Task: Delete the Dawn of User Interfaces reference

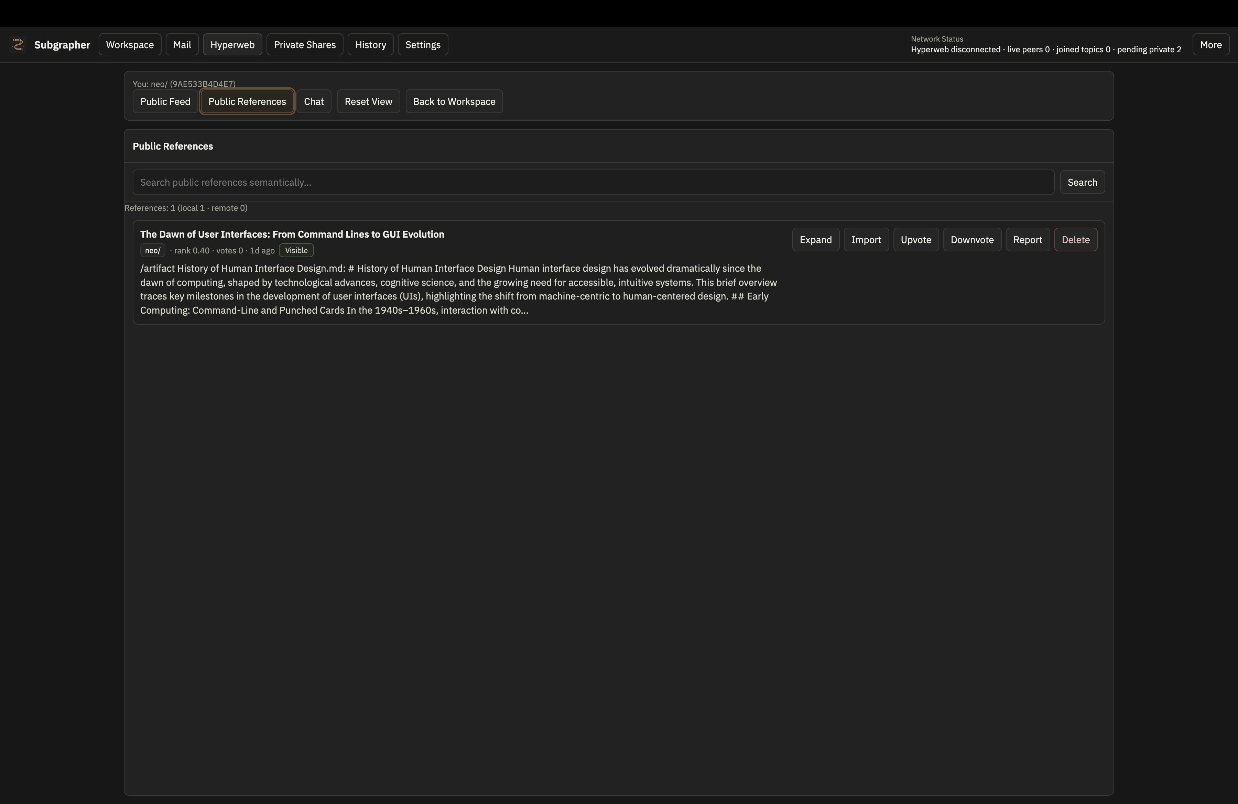Action: tap(1075, 240)
